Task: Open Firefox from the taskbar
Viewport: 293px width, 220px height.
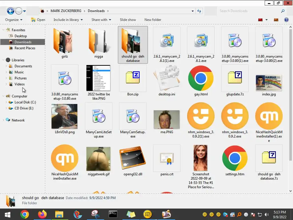Action: pyautogui.click(x=42, y=214)
